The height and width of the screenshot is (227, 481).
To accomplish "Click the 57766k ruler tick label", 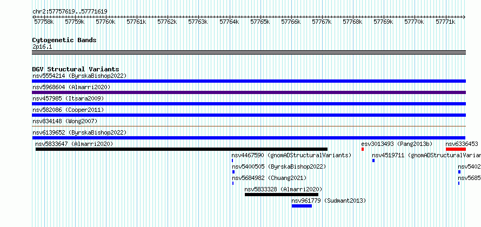I will click(291, 22).
